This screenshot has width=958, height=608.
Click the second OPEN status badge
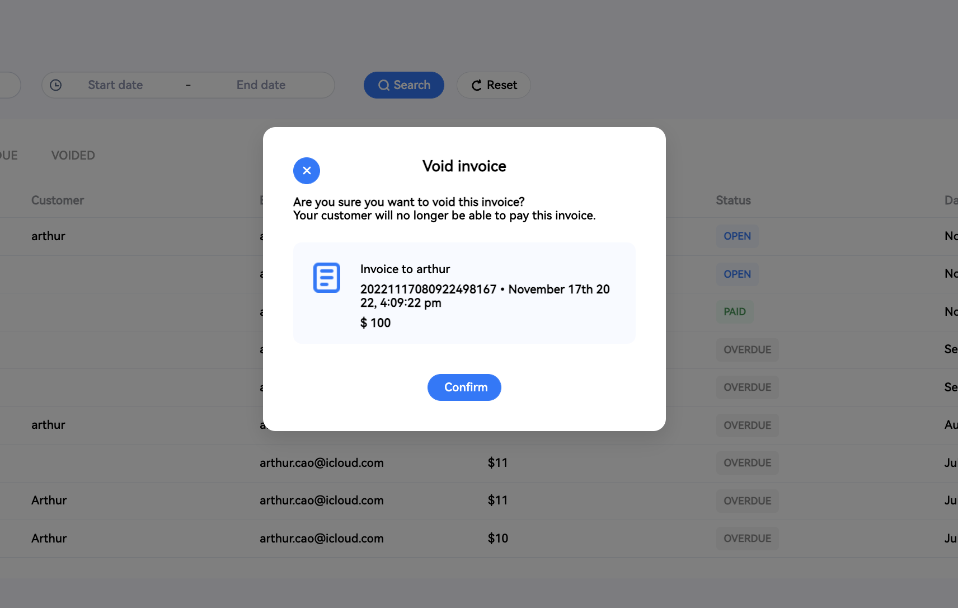(737, 274)
